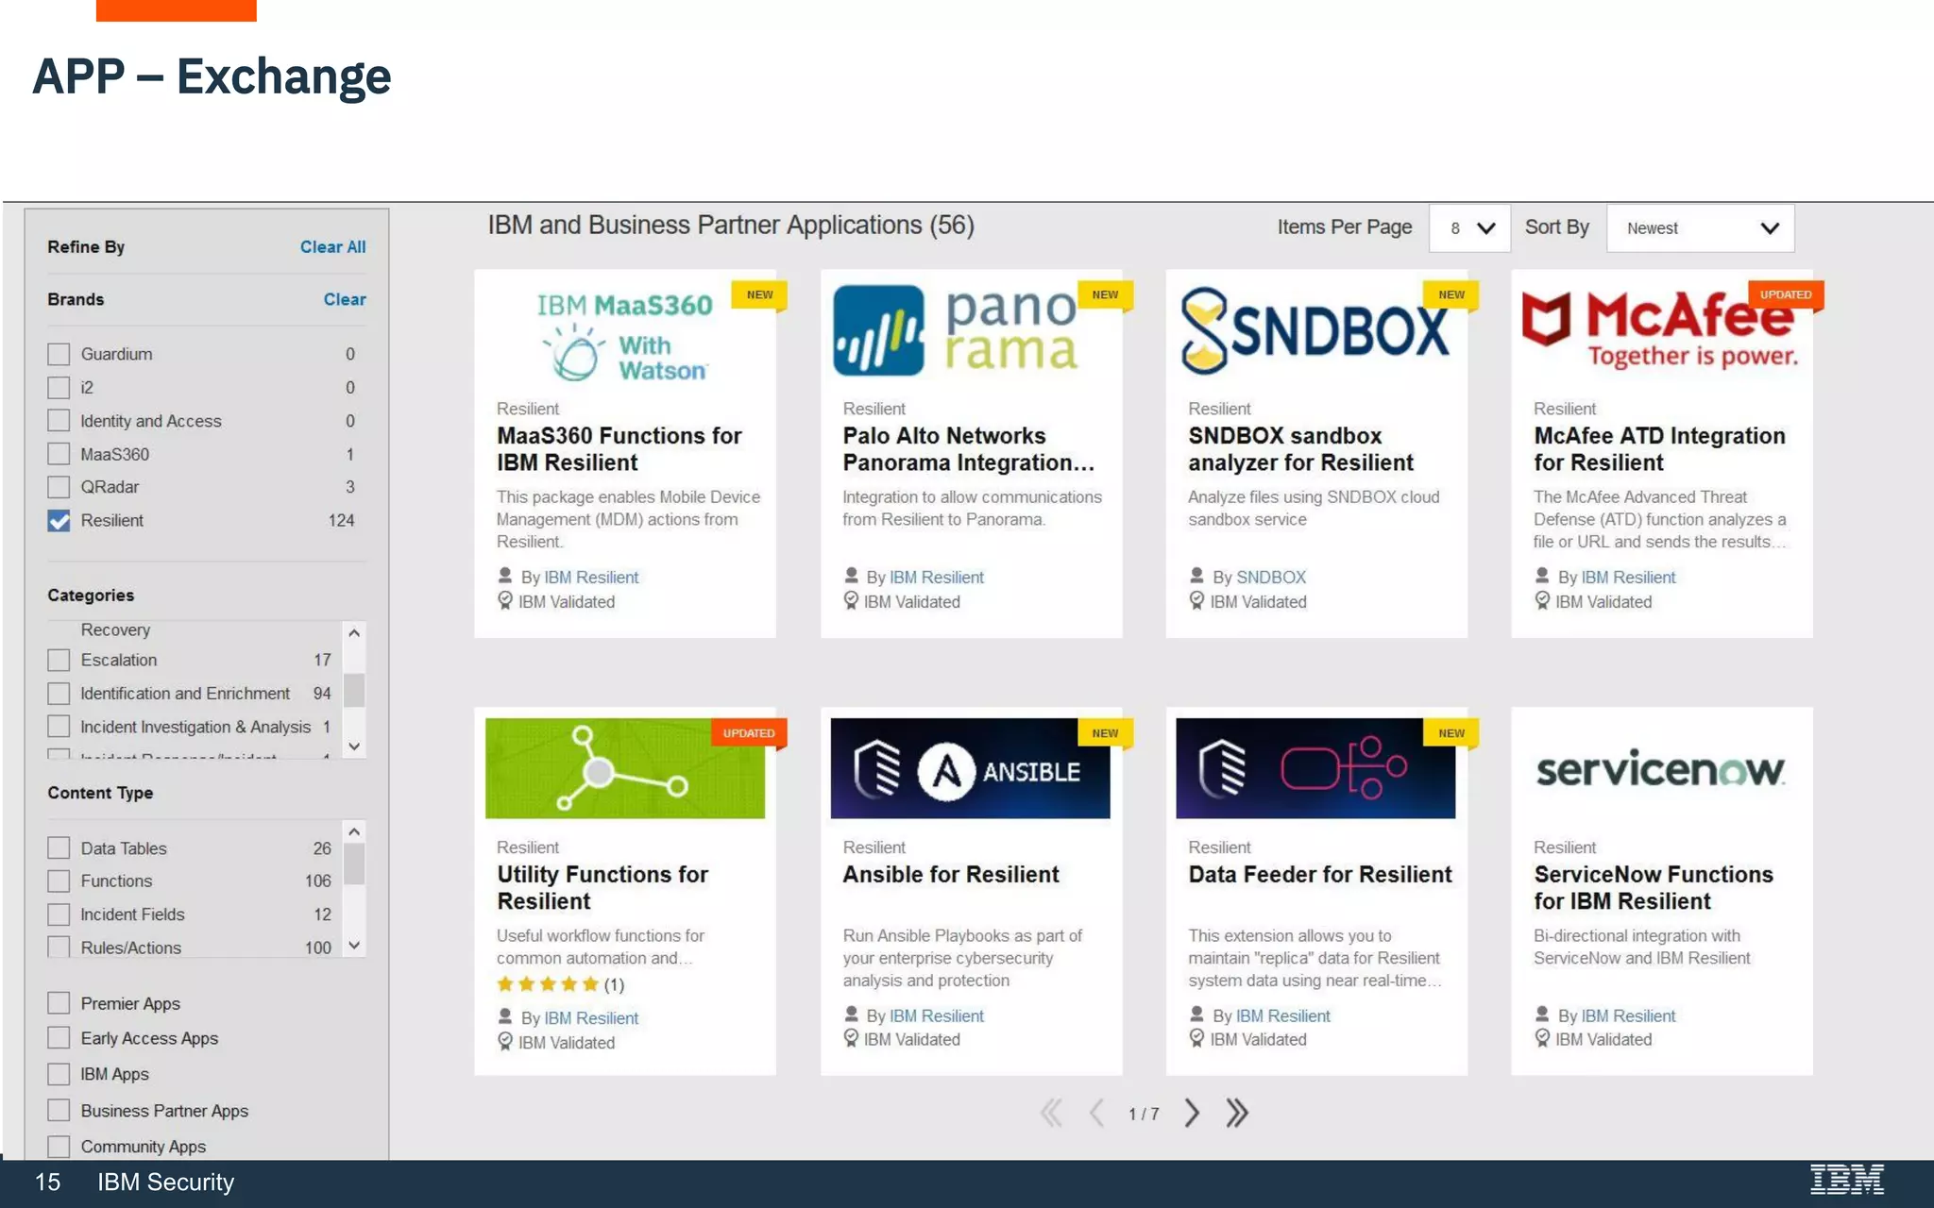The image size is (1934, 1208).
Task: Click the author person icon on Ansible card
Action: pos(851,1015)
